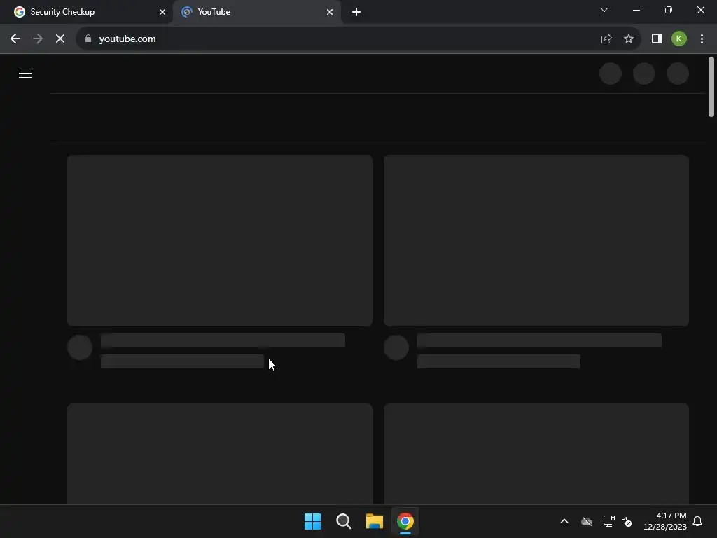
Task: Select the YouTube tab
Action: (256, 12)
